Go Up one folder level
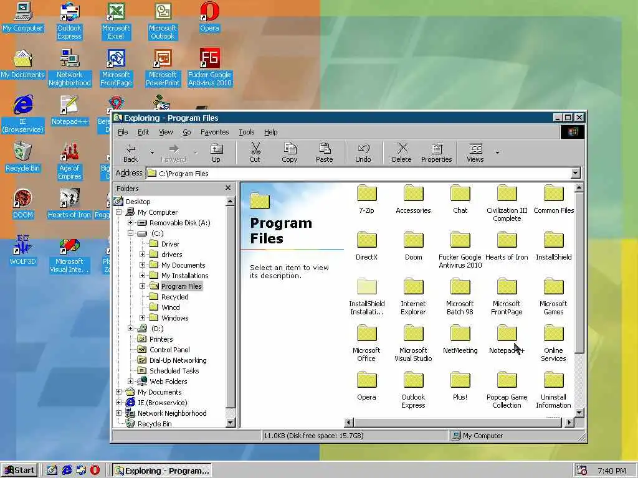 [216, 153]
